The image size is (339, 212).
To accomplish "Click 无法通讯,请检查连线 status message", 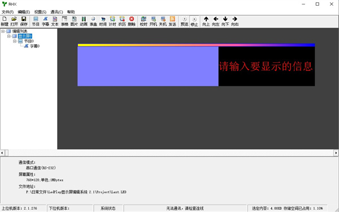I will [x=185, y=208].
